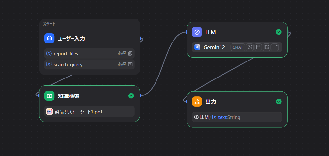Click the orange output icon on 出力 node
Screen dimensions: 329x156
pos(197,101)
